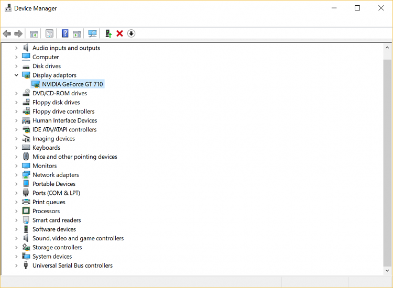This screenshot has height=288, width=393.
Task: Click the Print queues printer icon
Action: click(26, 202)
